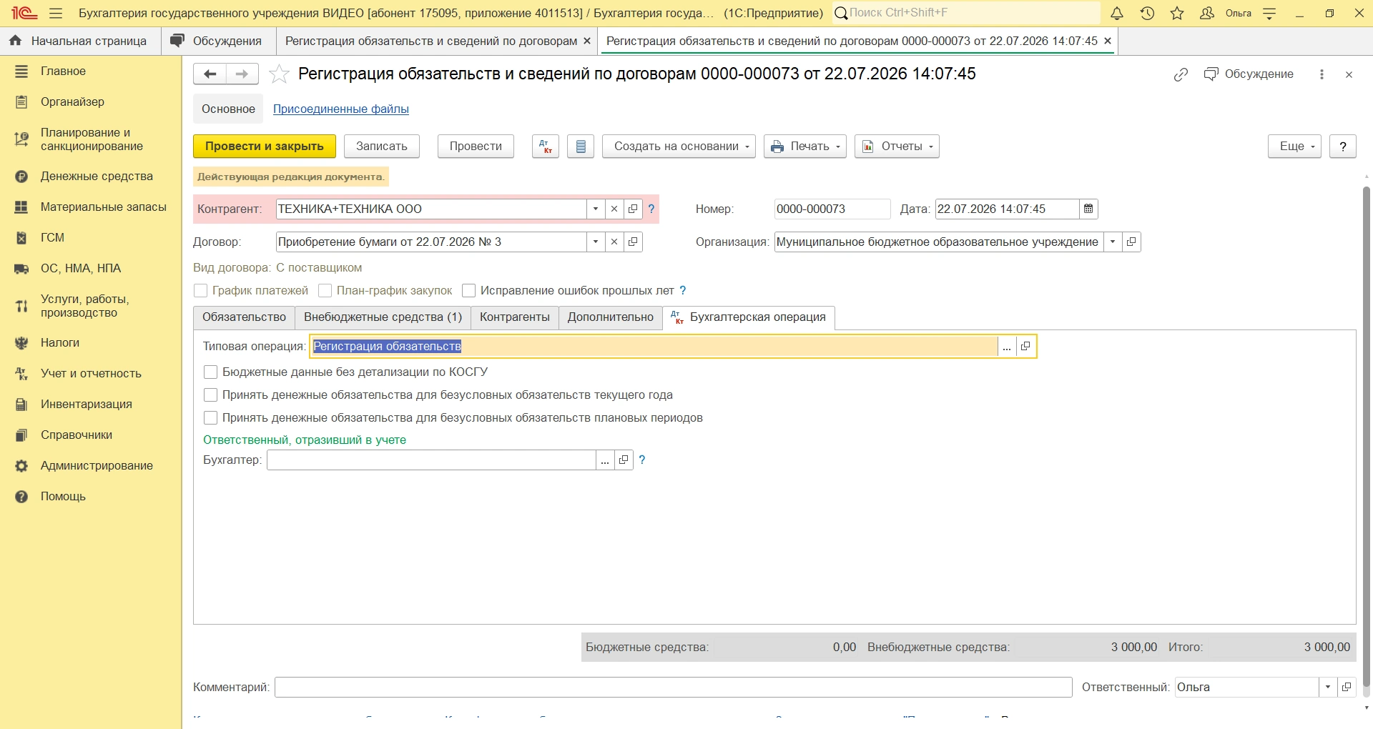The image size is (1373, 729).
Task: Open the Еще dropdown menu
Action: tap(1295, 147)
